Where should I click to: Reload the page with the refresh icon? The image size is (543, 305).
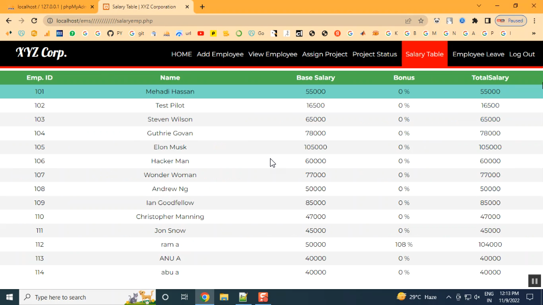tap(34, 21)
